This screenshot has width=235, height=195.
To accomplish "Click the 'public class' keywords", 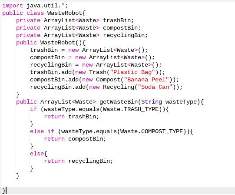I will coord(23,13).
